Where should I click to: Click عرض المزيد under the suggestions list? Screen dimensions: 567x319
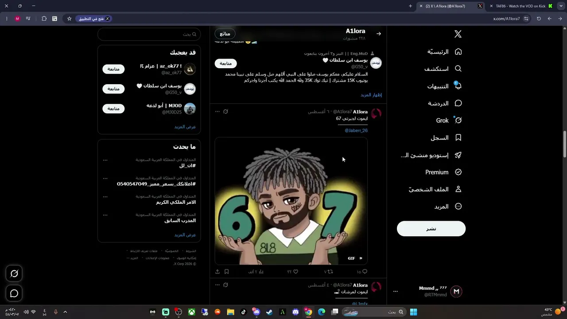click(185, 127)
